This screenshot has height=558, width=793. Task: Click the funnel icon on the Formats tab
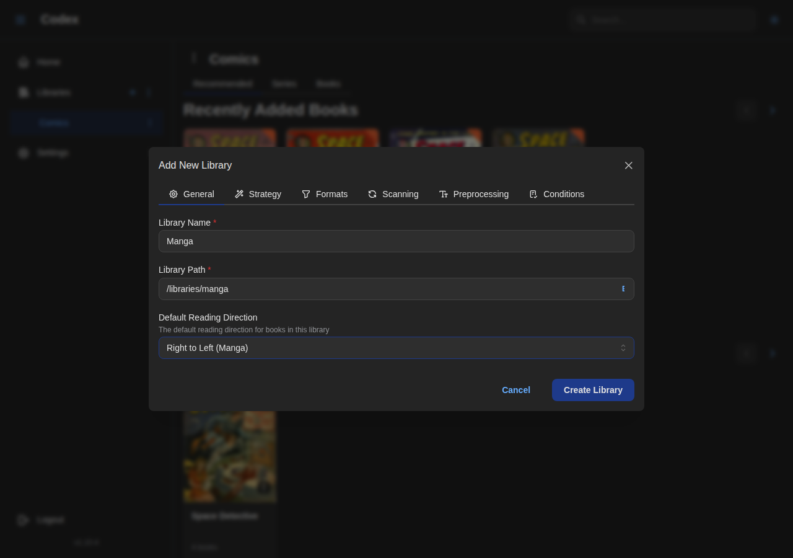[x=305, y=193]
